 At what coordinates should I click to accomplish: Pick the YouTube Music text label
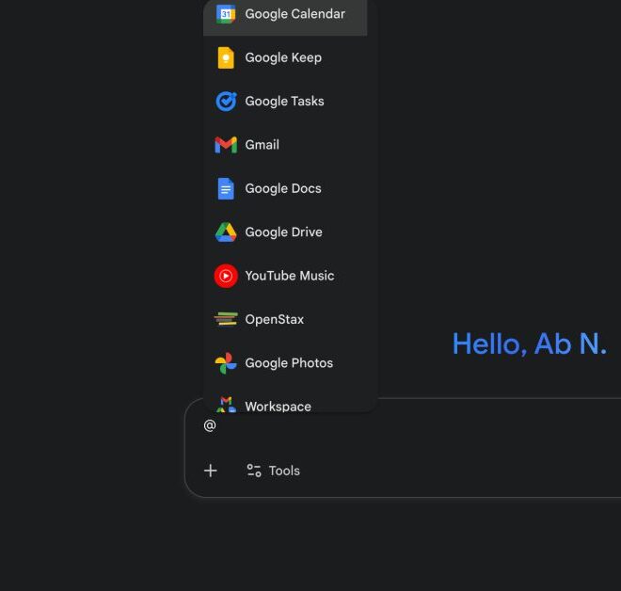[x=290, y=276]
